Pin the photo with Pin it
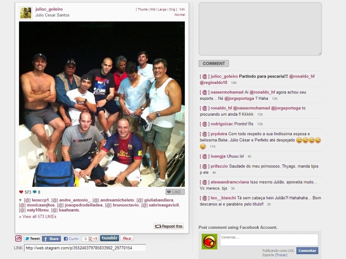 pos(127,238)
